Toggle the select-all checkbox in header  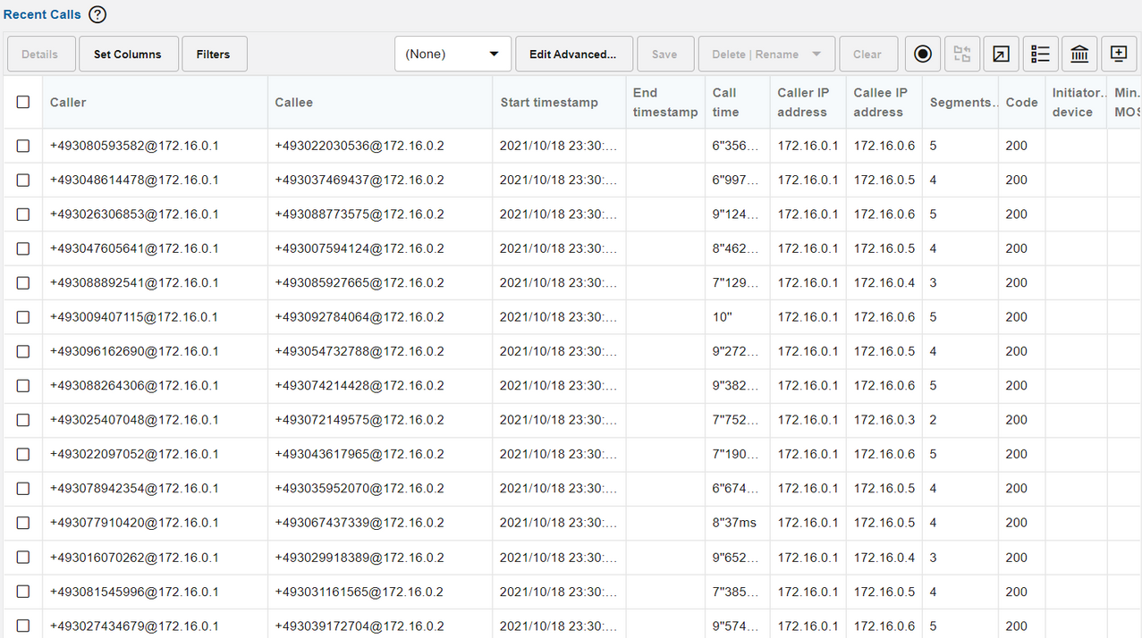[x=23, y=102]
